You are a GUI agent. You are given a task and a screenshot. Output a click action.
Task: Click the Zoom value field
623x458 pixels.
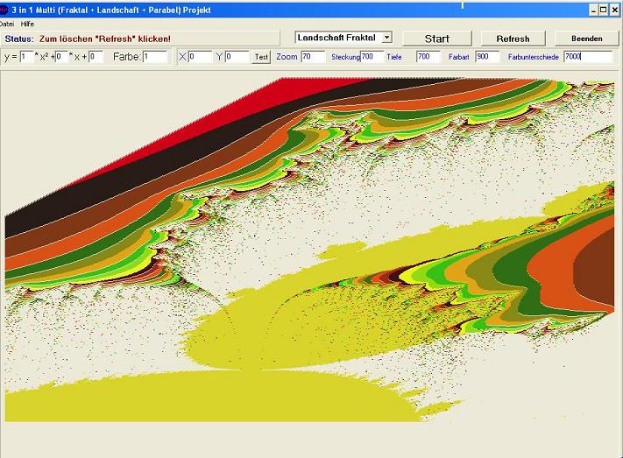pyautogui.click(x=313, y=57)
